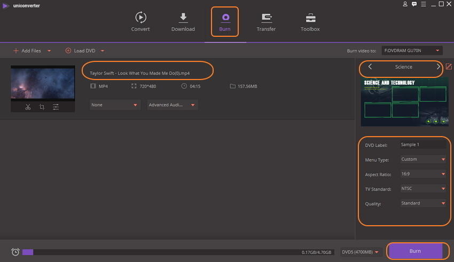The width and height of the screenshot is (454, 262).
Task: Open the feedback message icon
Action: 414,4
